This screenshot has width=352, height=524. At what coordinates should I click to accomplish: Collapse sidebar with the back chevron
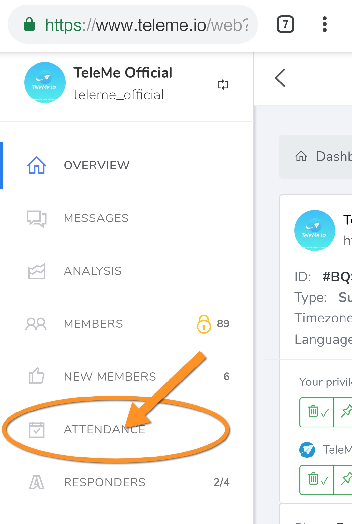tap(280, 78)
